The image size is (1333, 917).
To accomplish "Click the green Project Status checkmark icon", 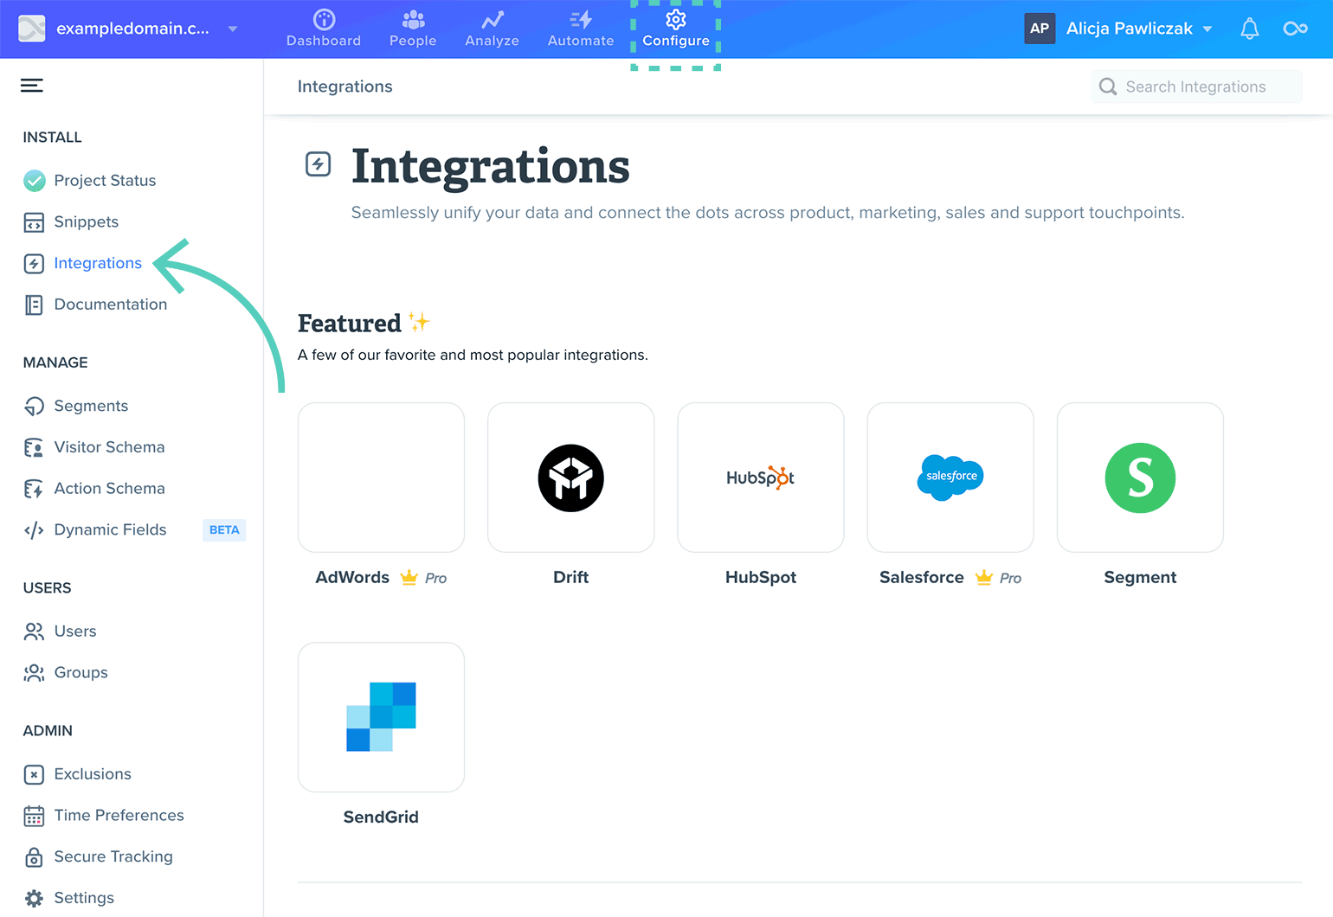I will (x=34, y=180).
